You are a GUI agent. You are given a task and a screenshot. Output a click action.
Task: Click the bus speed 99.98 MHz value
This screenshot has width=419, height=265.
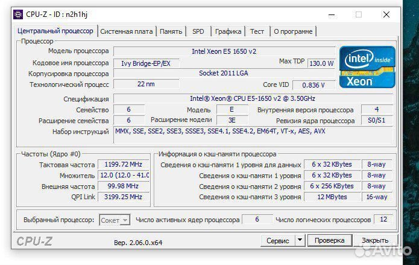pyautogui.click(x=123, y=186)
